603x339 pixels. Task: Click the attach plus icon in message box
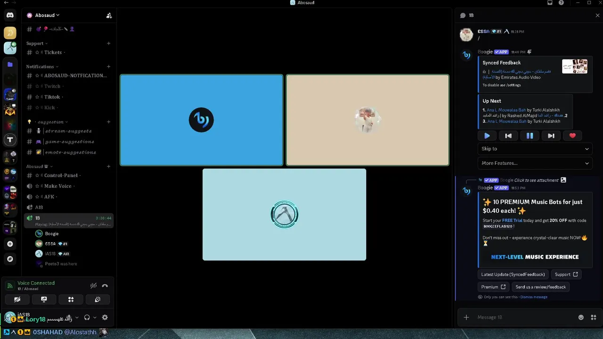[466, 317]
